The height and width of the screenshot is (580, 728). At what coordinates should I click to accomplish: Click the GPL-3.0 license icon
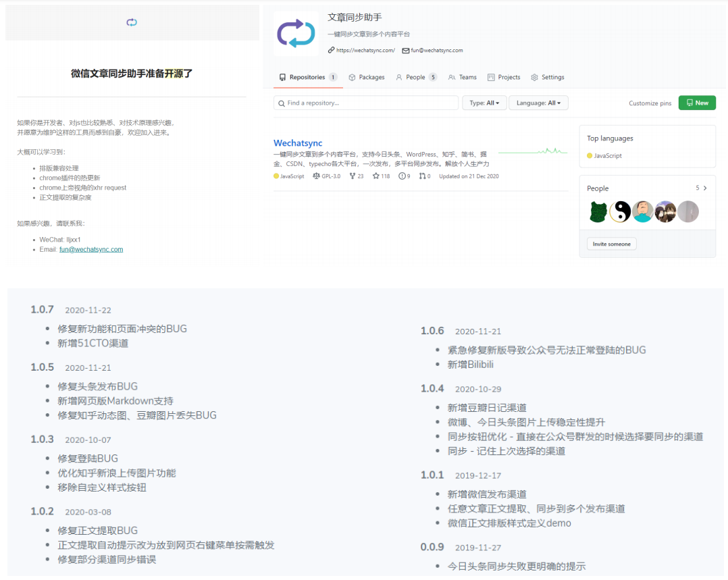tap(316, 176)
